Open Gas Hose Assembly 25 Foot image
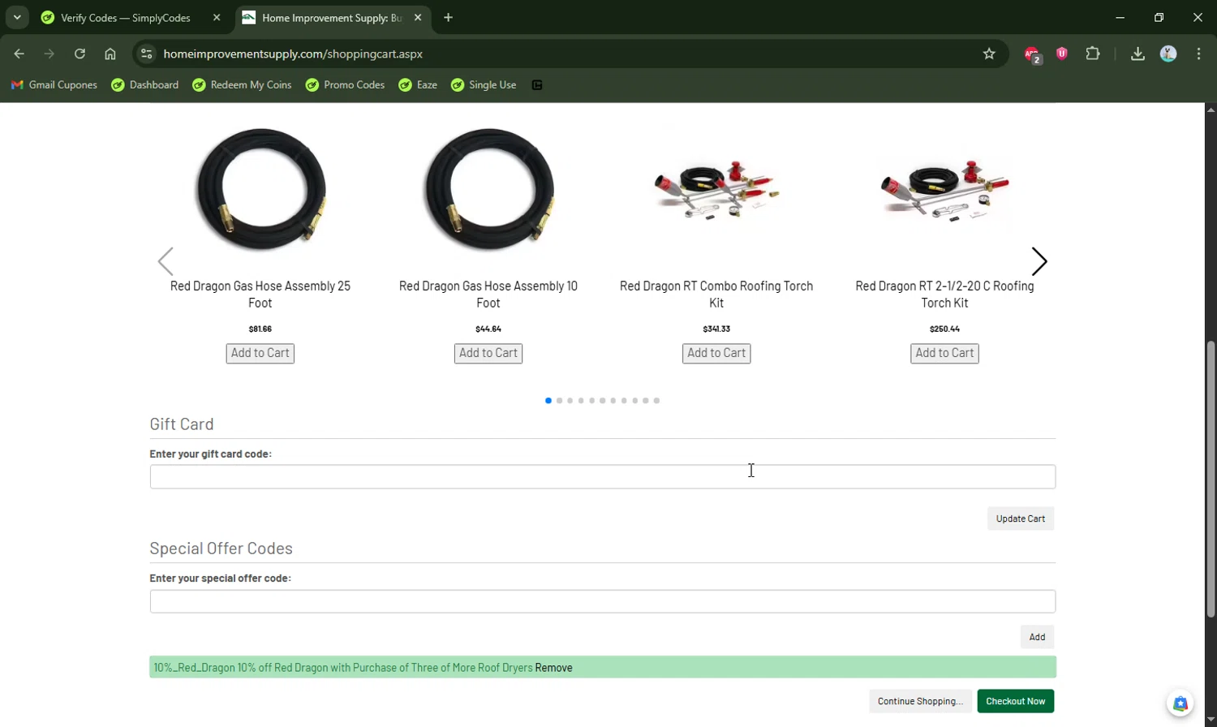 click(260, 191)
